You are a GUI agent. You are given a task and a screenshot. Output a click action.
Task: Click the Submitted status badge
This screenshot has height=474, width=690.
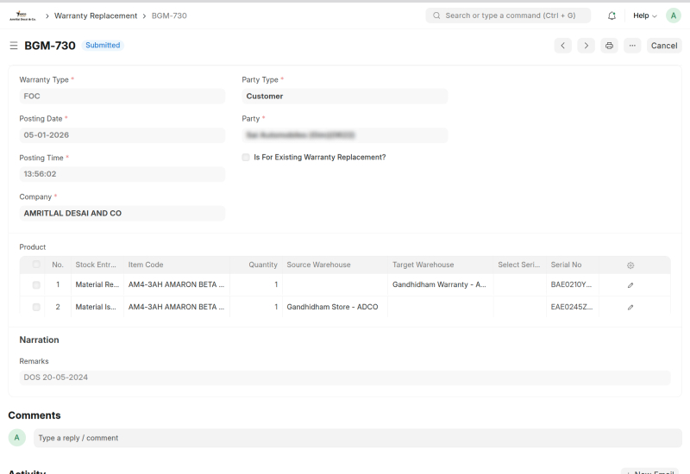pos(103,46)
